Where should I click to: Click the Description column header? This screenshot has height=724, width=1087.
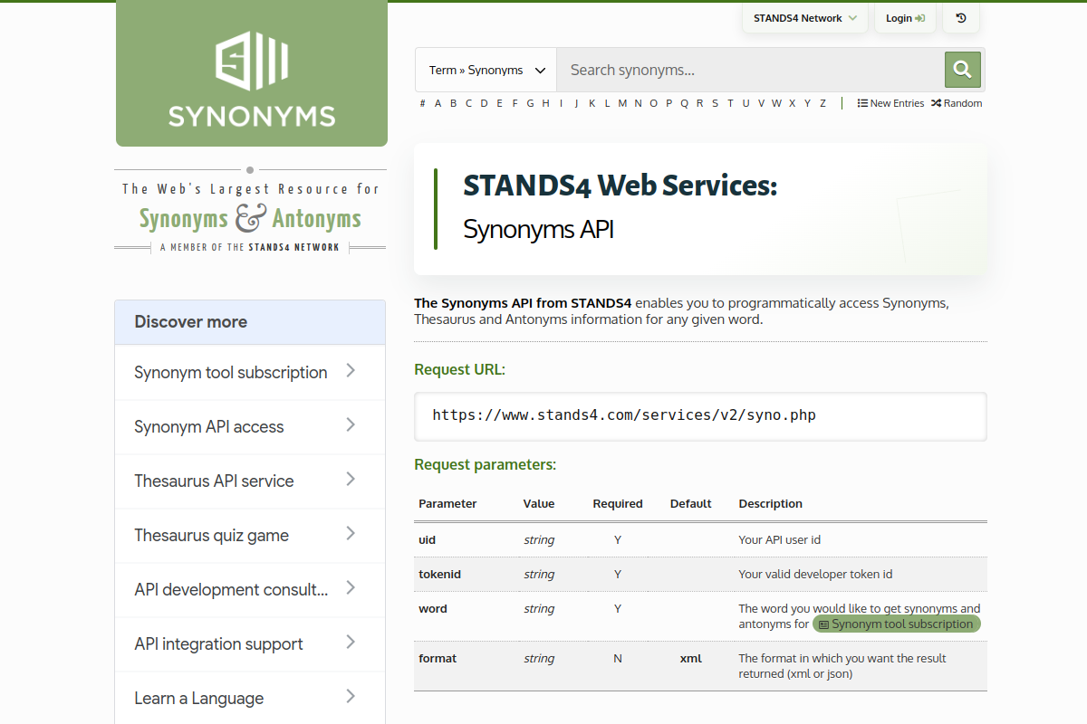pos(771,504)
